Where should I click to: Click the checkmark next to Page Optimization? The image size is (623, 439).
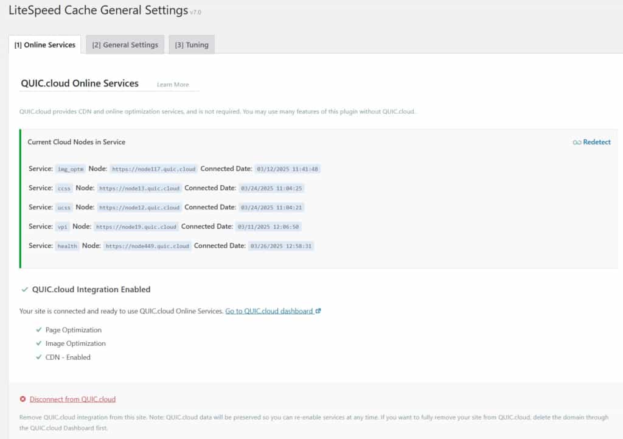pyautogui.click(x=40, y=329)
